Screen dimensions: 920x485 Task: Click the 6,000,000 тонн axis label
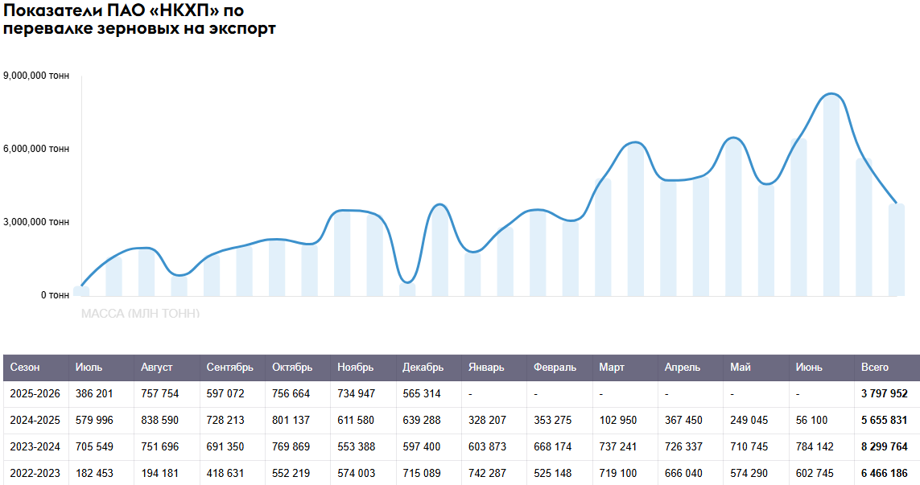click(35, 149)
